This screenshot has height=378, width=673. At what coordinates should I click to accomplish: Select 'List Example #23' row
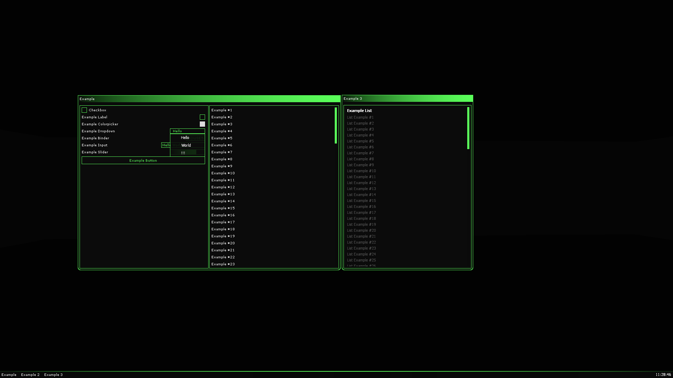click(x=361, y=248)
